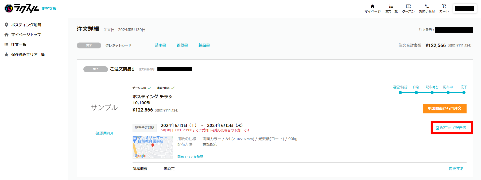The height and width of the screenshot is (180, 481).
Task: Click the map pin icon beside ポスティング地図
Action: [x=6, y=25]
